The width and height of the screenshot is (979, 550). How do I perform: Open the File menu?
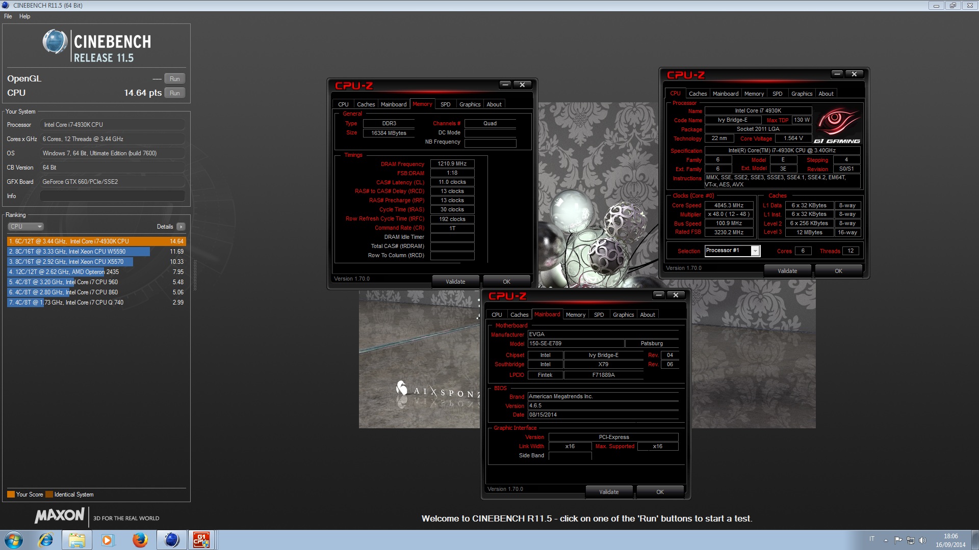(x=8, y=16)
